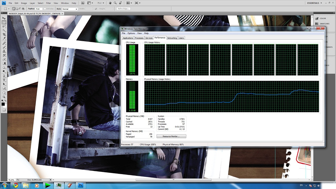Image resolution: width=336 pixels, height=189 pixels.
Task: Open the ESSENTIALS workspace switcher
Action: click(x=314, y=3)
